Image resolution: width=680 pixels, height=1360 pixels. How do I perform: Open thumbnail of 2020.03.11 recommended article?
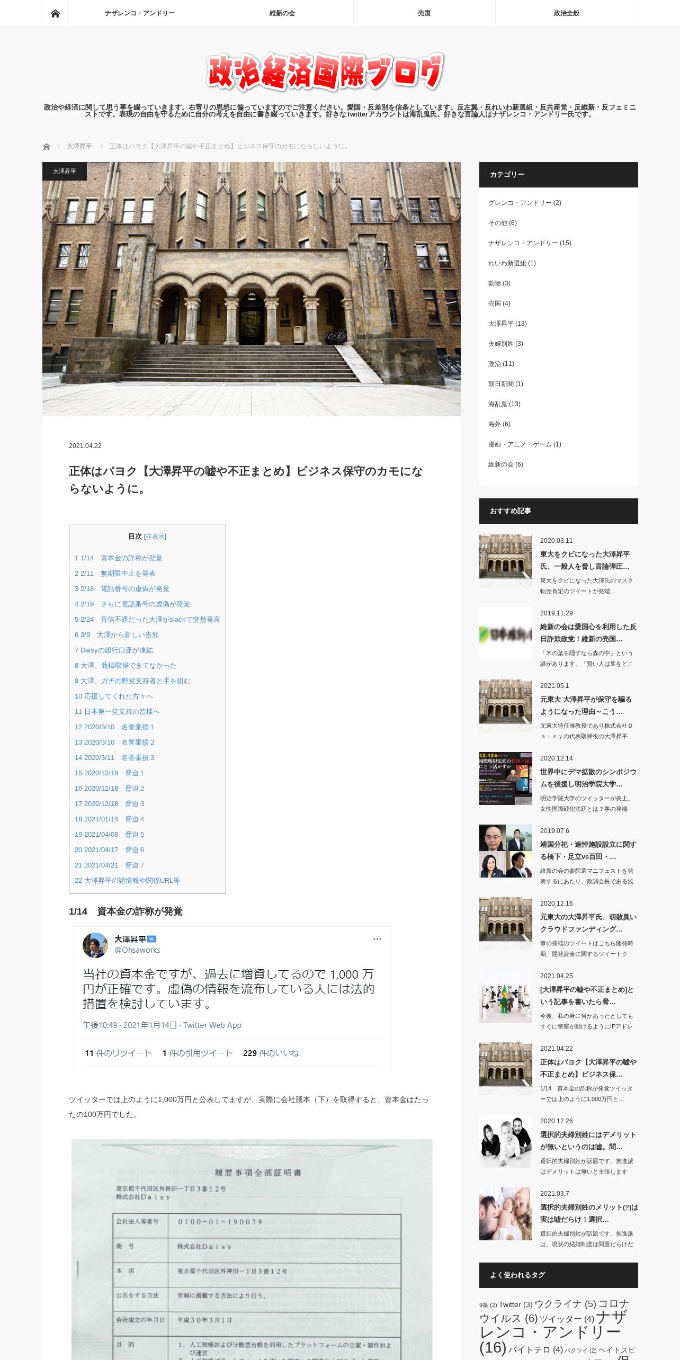pyautogui.click(x=506, y=561)
